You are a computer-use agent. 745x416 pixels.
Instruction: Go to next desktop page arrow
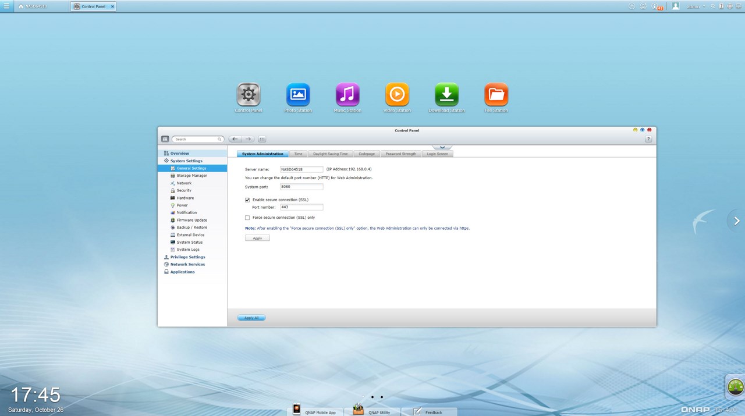click(x=737, y=221)
